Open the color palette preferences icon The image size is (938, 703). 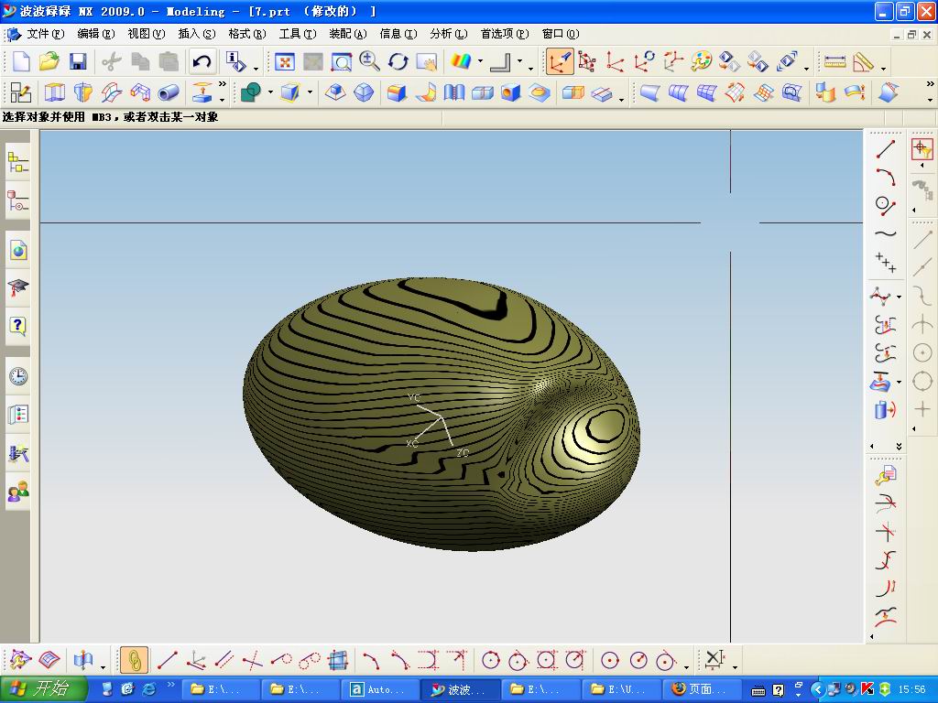point(701,61)
